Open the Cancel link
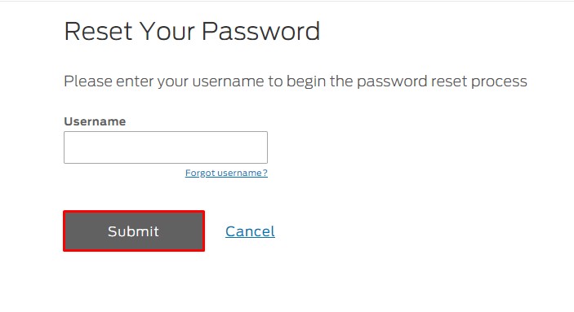Viewport: 574px width, 312px height. 250,231
